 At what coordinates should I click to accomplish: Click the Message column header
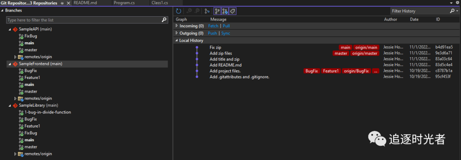pyautogui.click(x=218, y=19)
